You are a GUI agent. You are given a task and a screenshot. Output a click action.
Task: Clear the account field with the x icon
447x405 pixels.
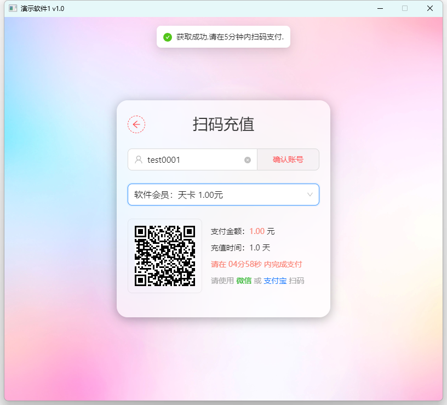pos(248,160)
